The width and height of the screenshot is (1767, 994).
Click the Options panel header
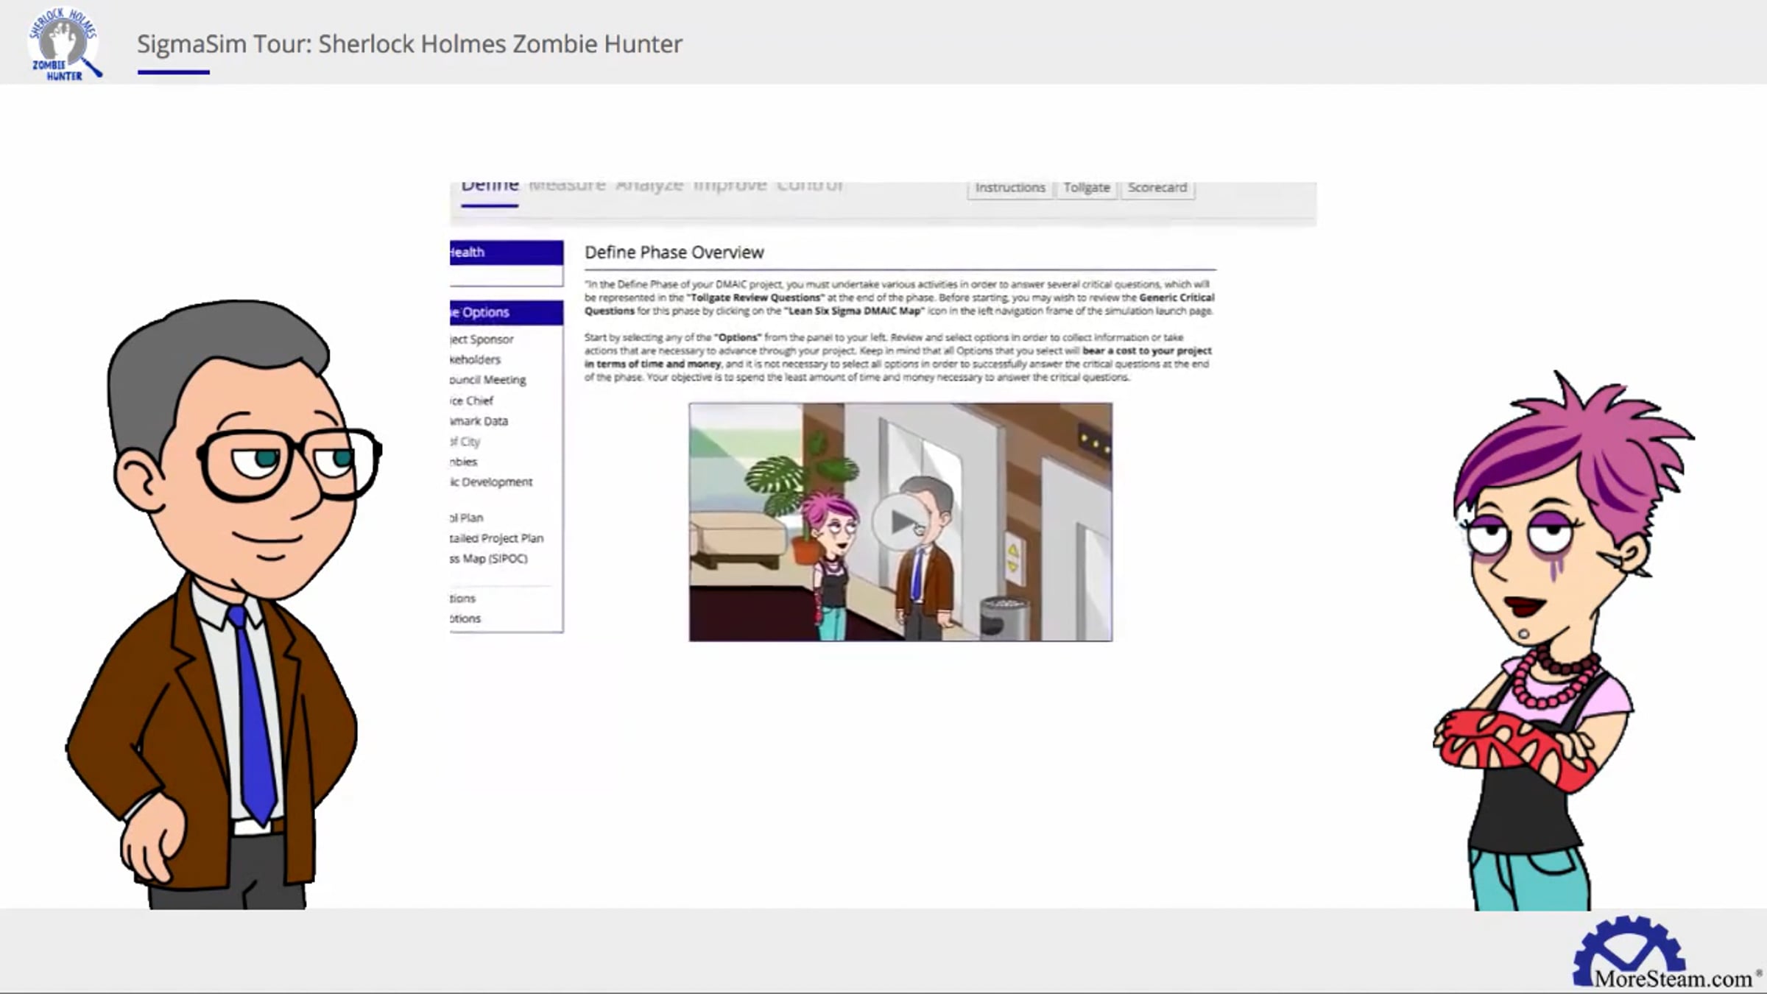(x=506, y=312)
